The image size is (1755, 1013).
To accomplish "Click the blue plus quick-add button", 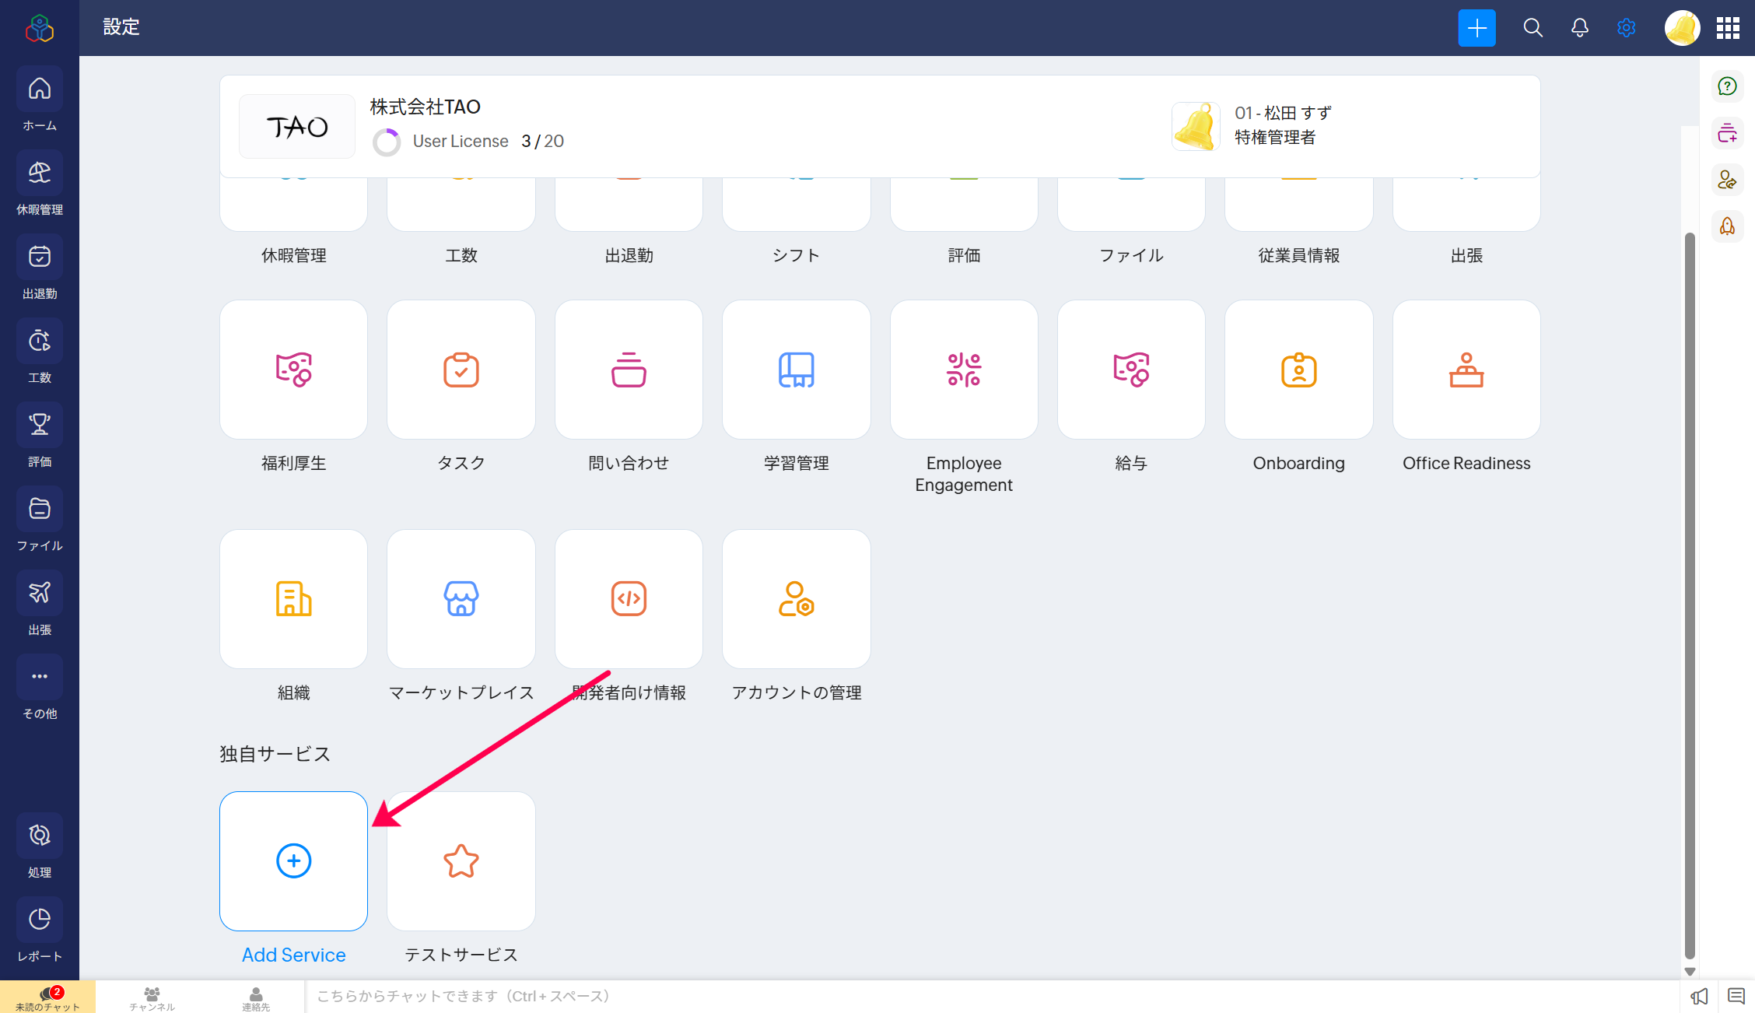I will (1477, 28).
